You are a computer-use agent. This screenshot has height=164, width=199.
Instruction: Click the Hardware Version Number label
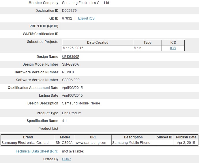(37, 72)
